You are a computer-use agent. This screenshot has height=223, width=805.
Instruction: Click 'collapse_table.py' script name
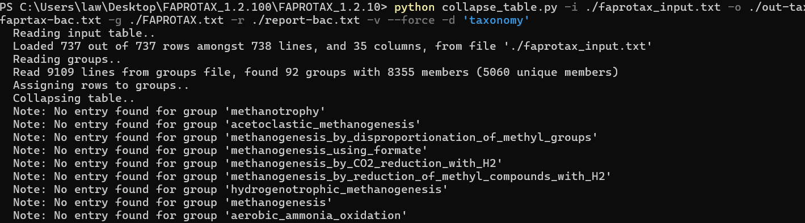click(498, 7)
